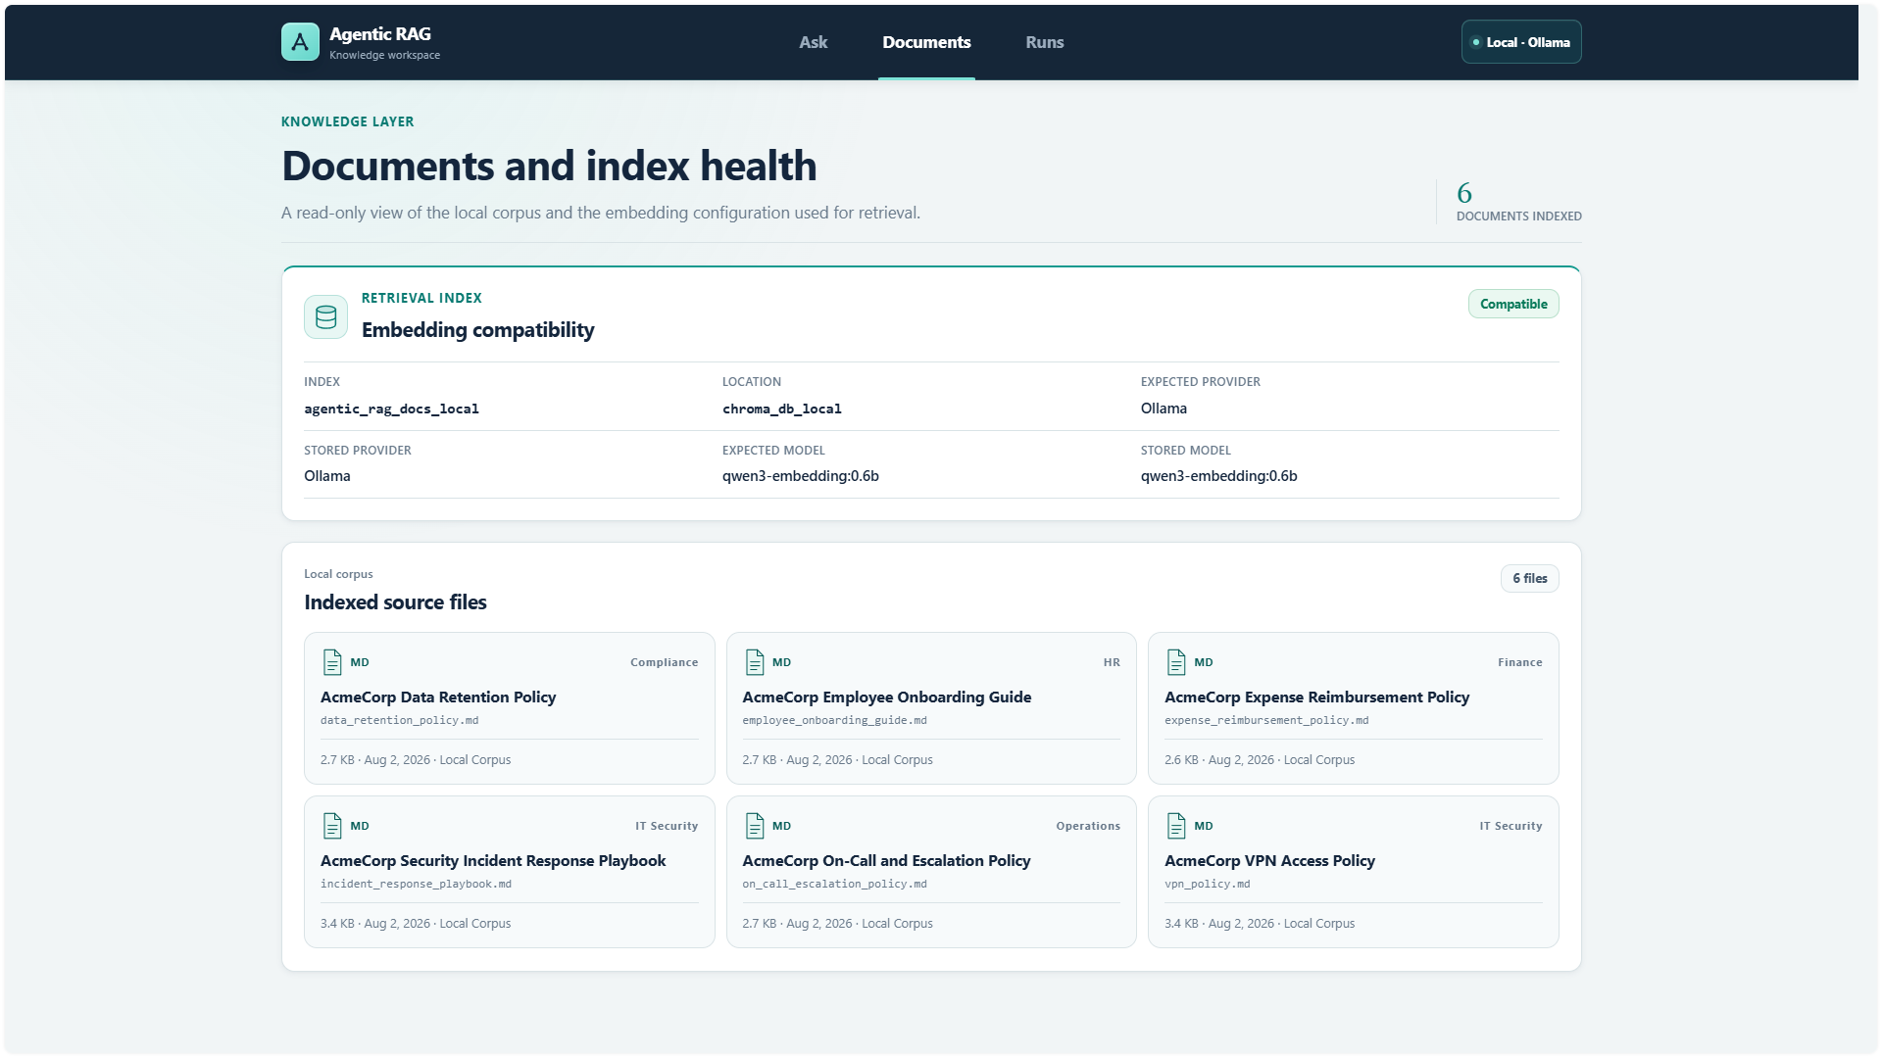Click the employee_onboarding_guide.md filename

(x=834, y=720)
